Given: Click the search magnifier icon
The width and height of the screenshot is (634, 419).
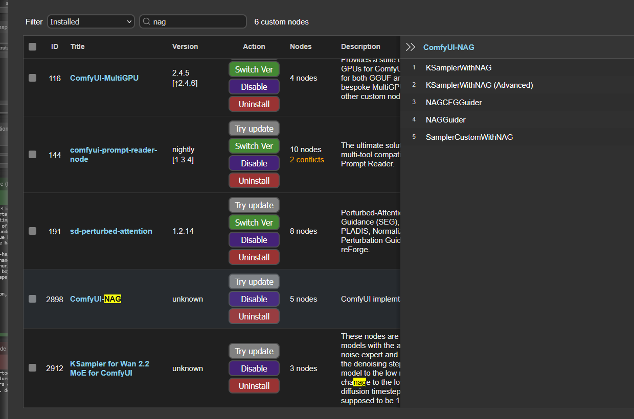Looking at the screenshot, I should [x=147, y=22].
